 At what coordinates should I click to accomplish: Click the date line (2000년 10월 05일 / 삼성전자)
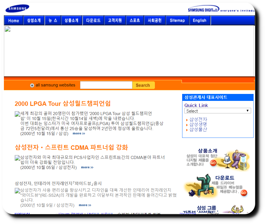[48, 167]
